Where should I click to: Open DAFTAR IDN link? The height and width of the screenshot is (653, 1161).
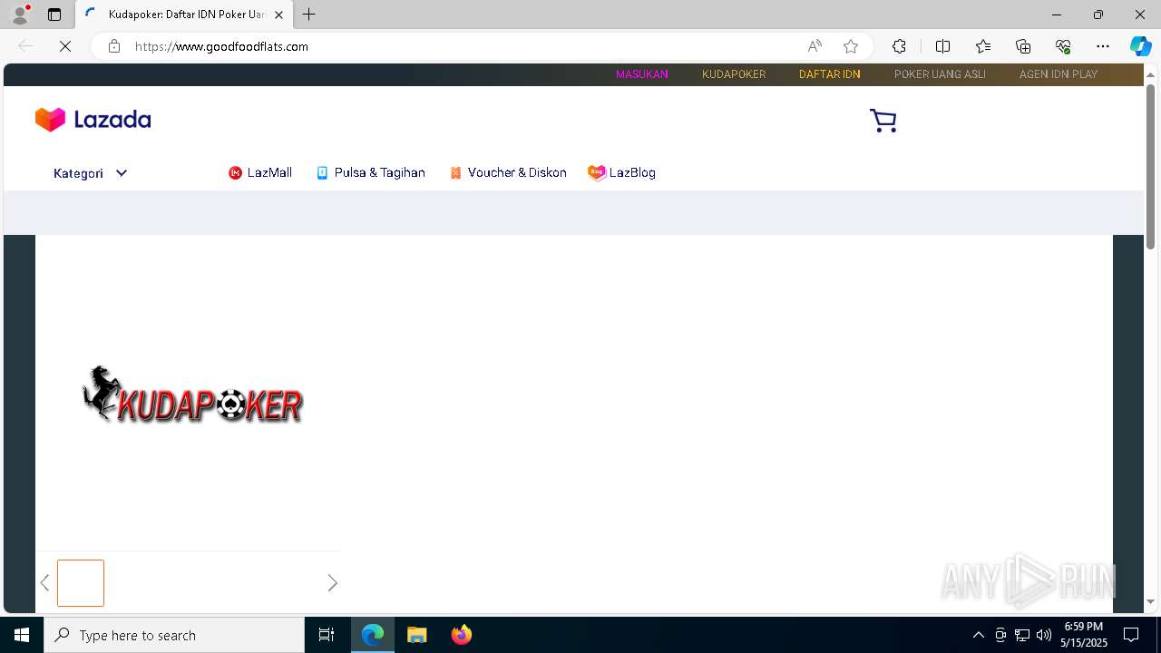click(x=829, y=74)
